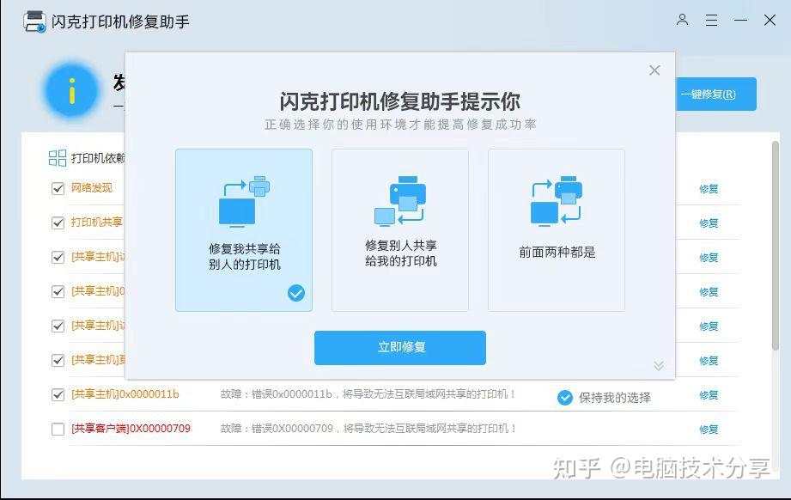791x500 pixels.
Task: Open the user account icon at top right
Action: pos(682,21)
